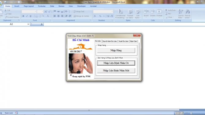
Task: Toggle Bold formatting
Action: 23,16
